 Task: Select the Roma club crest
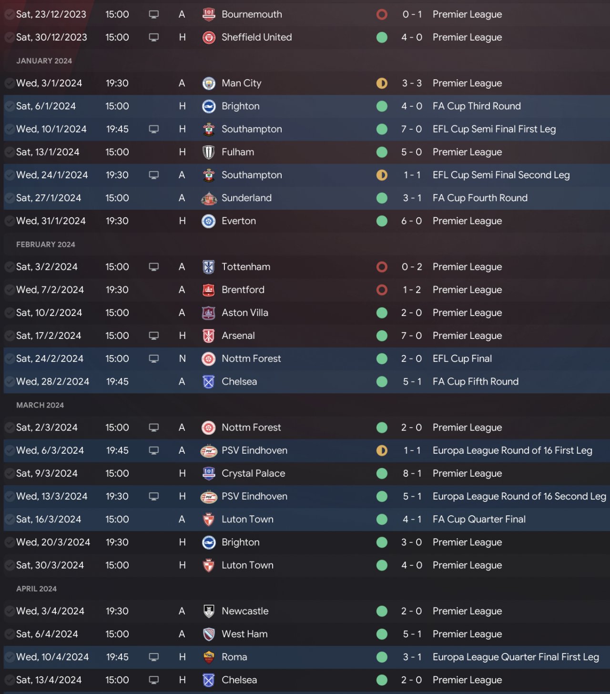pyautogui.click(x=209, y=657)
